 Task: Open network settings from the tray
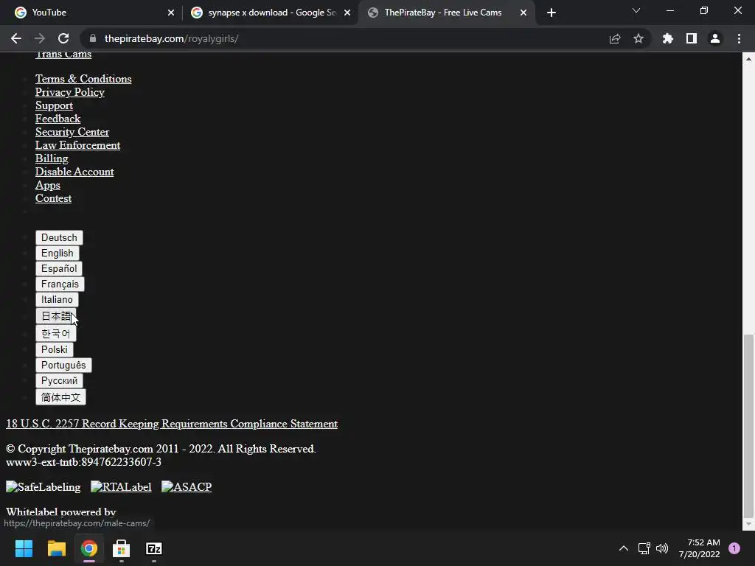[644, 548]
